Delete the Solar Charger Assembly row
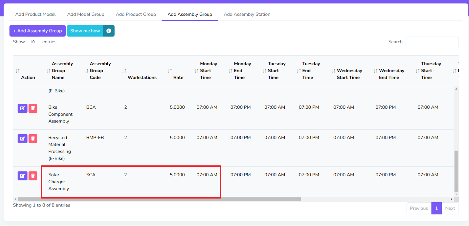The height and width of the screenshot is (226, 469). (33, 176)
